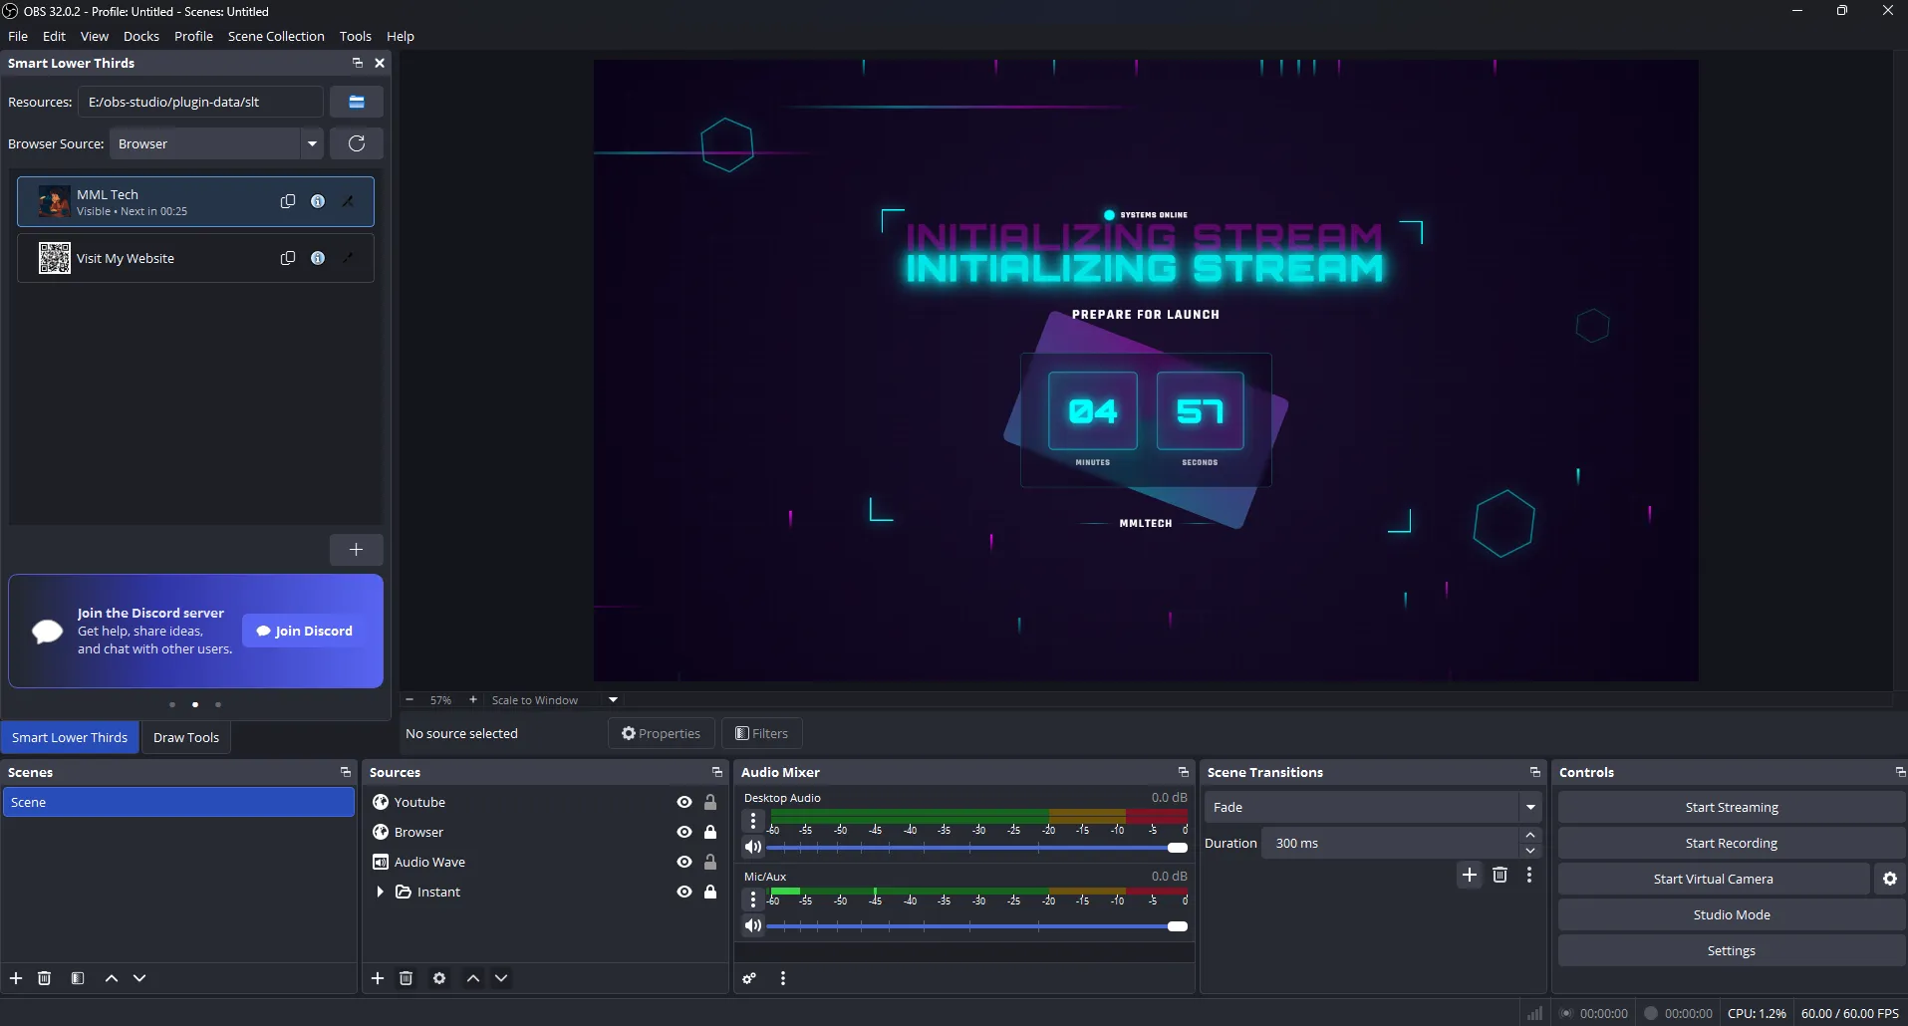Viewport: 1908px width, 1026px height.
Task: Click Start Streaming
Action: click(x=1730, y=806)
